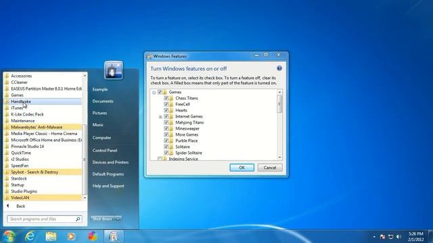Uncheck the FreeCell checkbox
Image resolution: width=433 pixels, height=243 pixels.
(x=166, y=104)
